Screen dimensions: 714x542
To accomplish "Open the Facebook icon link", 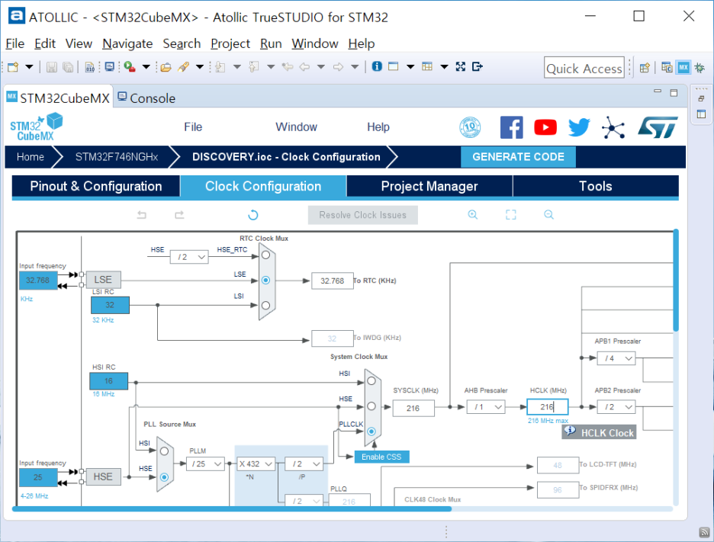I will point(512,127).
